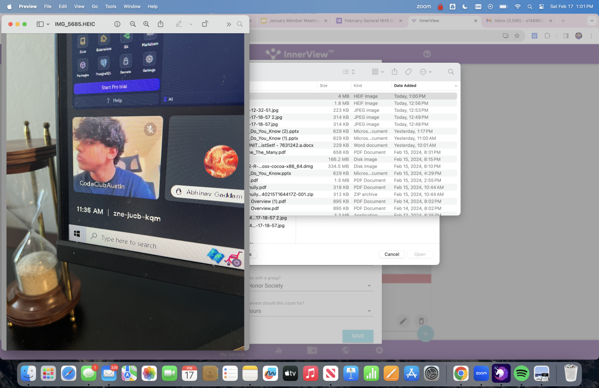The image size is (599, 388).
Task: Click the trash delete icon in InnerView
Action: coord(421,321)
